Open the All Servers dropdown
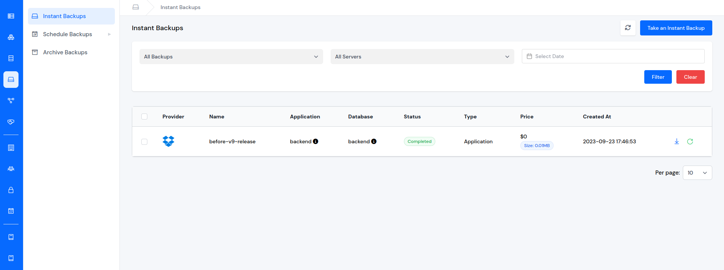Image resolution: width=724 pixels, height=270 pixels. (422, 57)
